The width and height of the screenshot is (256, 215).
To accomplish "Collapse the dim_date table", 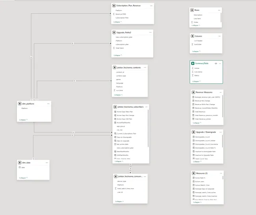I will (x=23, y=178).
